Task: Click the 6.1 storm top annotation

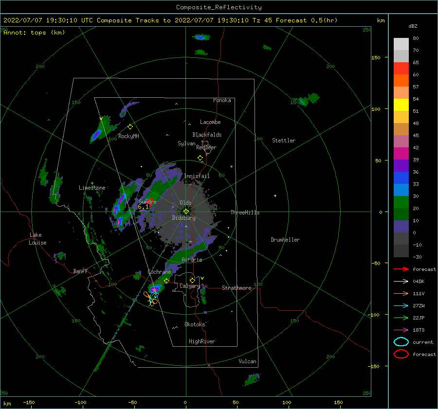Action: pos(143,207)
